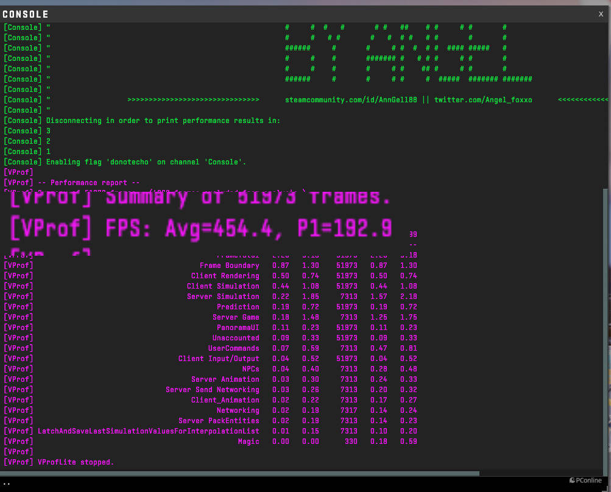The height and width of the screenshot is (492, 611).
Task: Click the steamcommunity.com/id/AnnGell88 text
Action: 351,100
